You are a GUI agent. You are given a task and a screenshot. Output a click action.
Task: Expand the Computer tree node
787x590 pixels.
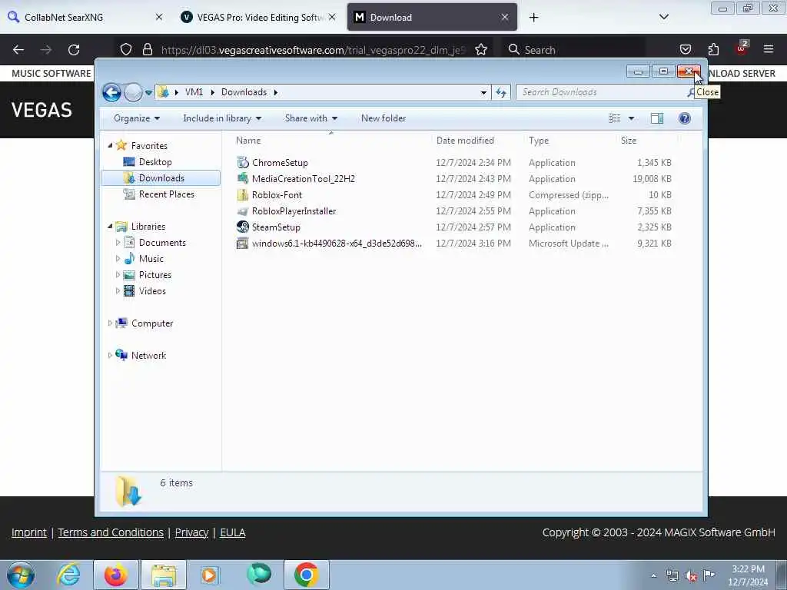(x=110, y=323)
